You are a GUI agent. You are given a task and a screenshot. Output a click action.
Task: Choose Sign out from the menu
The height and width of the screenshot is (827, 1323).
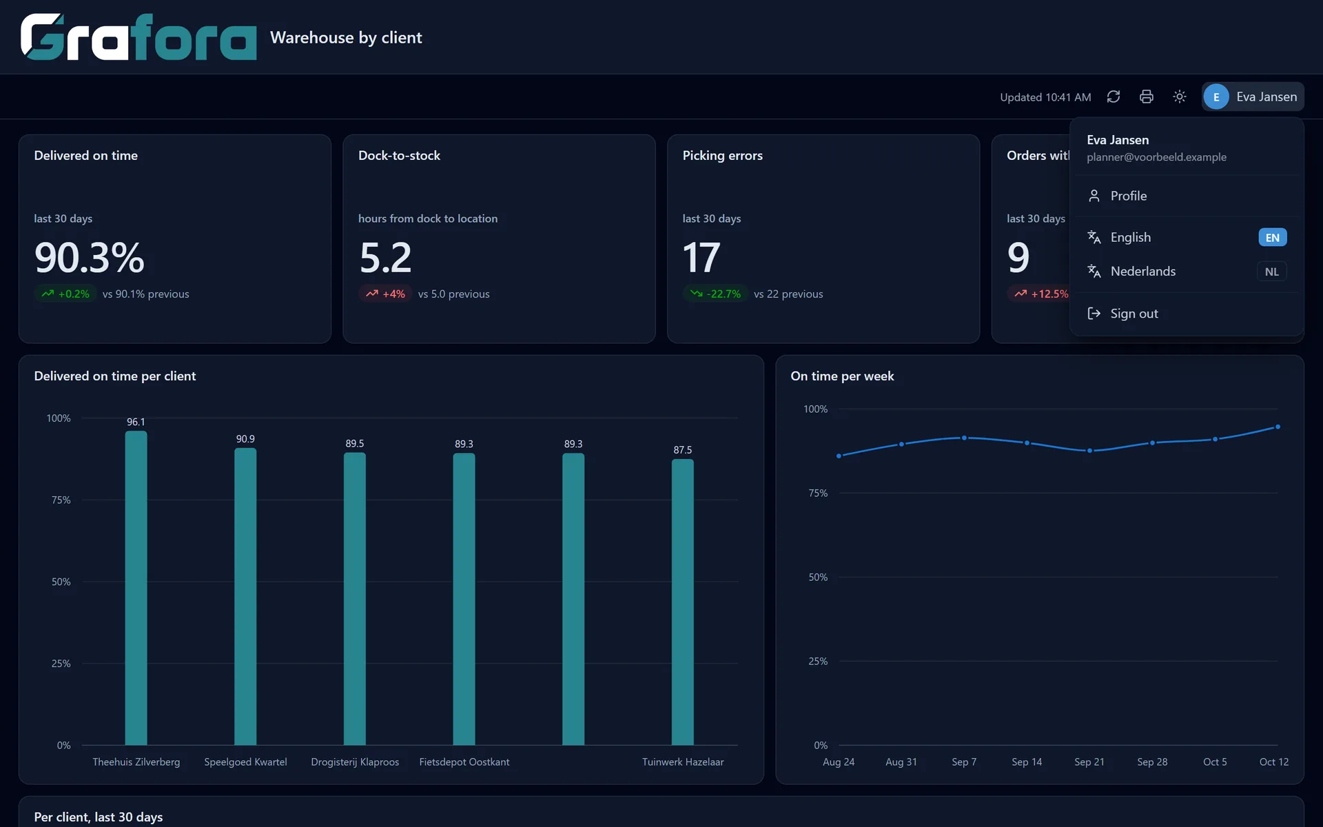pyautogui.click(x=1187, y=314)
